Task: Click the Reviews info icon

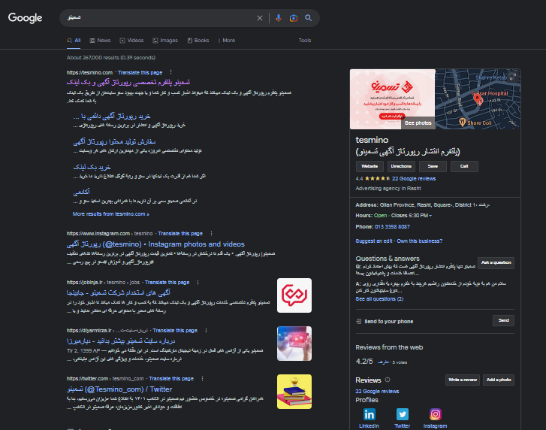Action: pyautogui.click(x=388, y=380)
